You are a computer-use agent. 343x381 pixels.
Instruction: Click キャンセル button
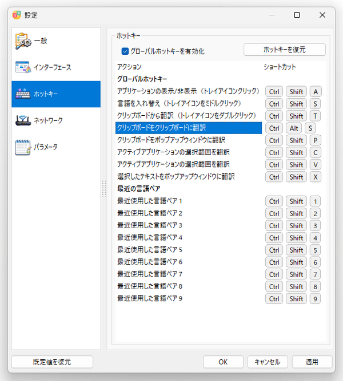pos(268,362)
